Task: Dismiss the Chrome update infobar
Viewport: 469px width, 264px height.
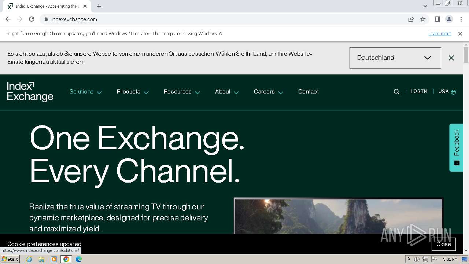Action: [x=460, y=33]
